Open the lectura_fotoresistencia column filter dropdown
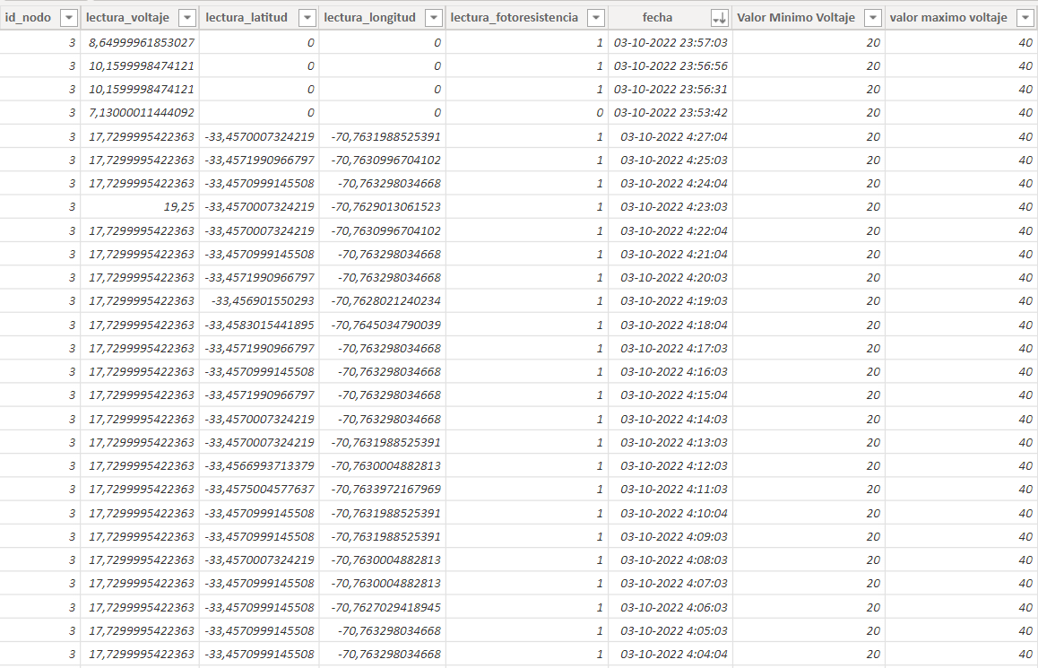Viewport: 1038px width, 668px height. tap(596, 18)
